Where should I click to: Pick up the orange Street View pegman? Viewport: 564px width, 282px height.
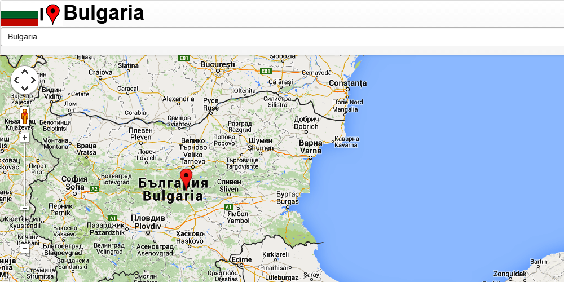click(24, 116)
